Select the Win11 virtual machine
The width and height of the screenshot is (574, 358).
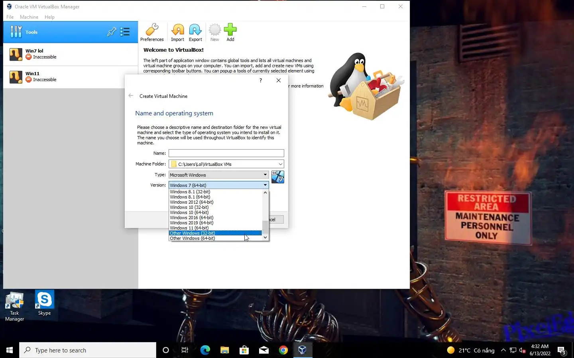tap(71, 77)
